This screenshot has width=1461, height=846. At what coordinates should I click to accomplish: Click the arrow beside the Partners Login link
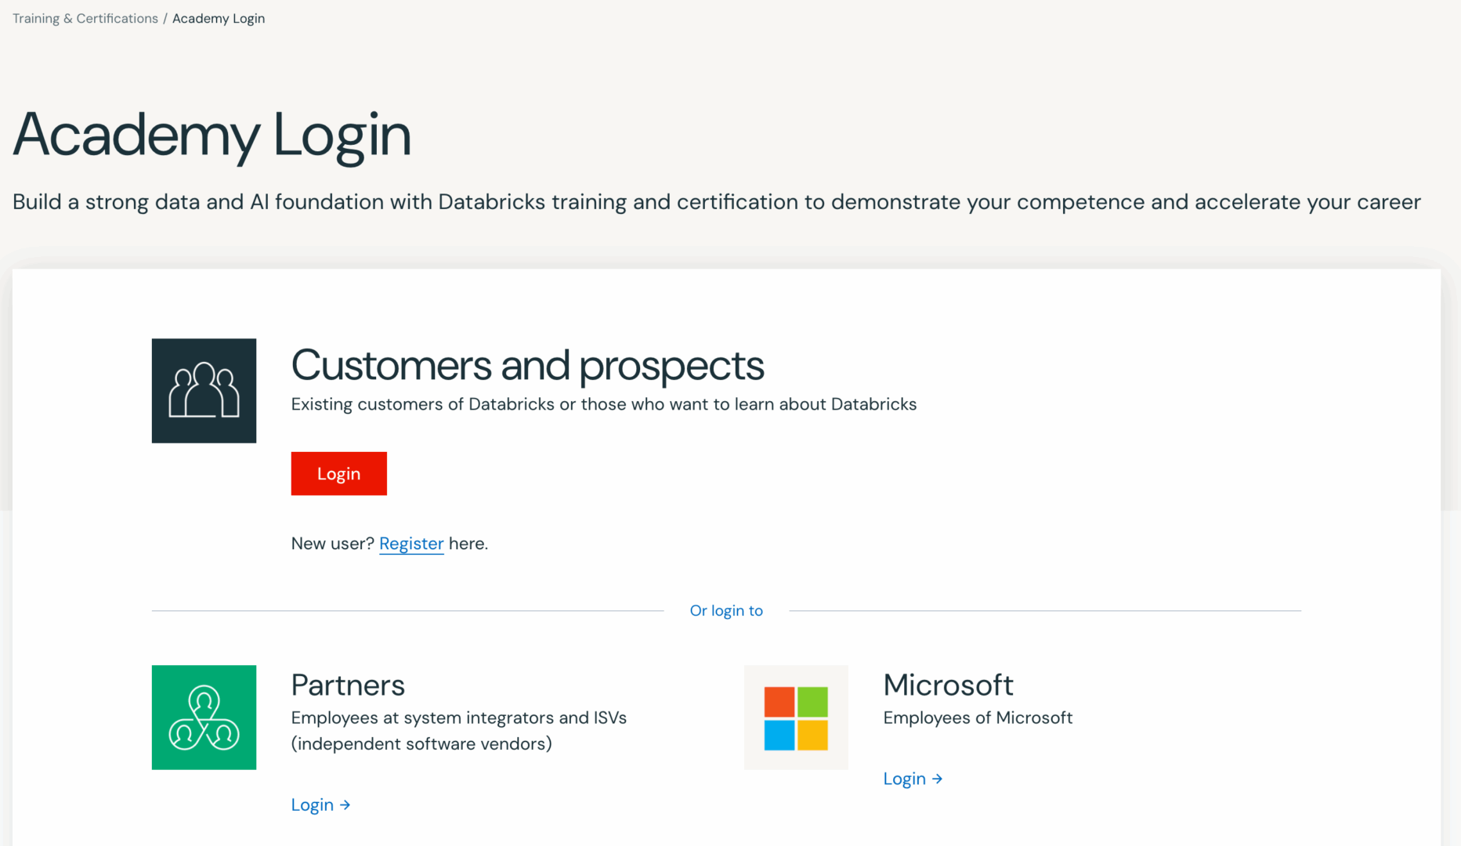coord(345,804)
